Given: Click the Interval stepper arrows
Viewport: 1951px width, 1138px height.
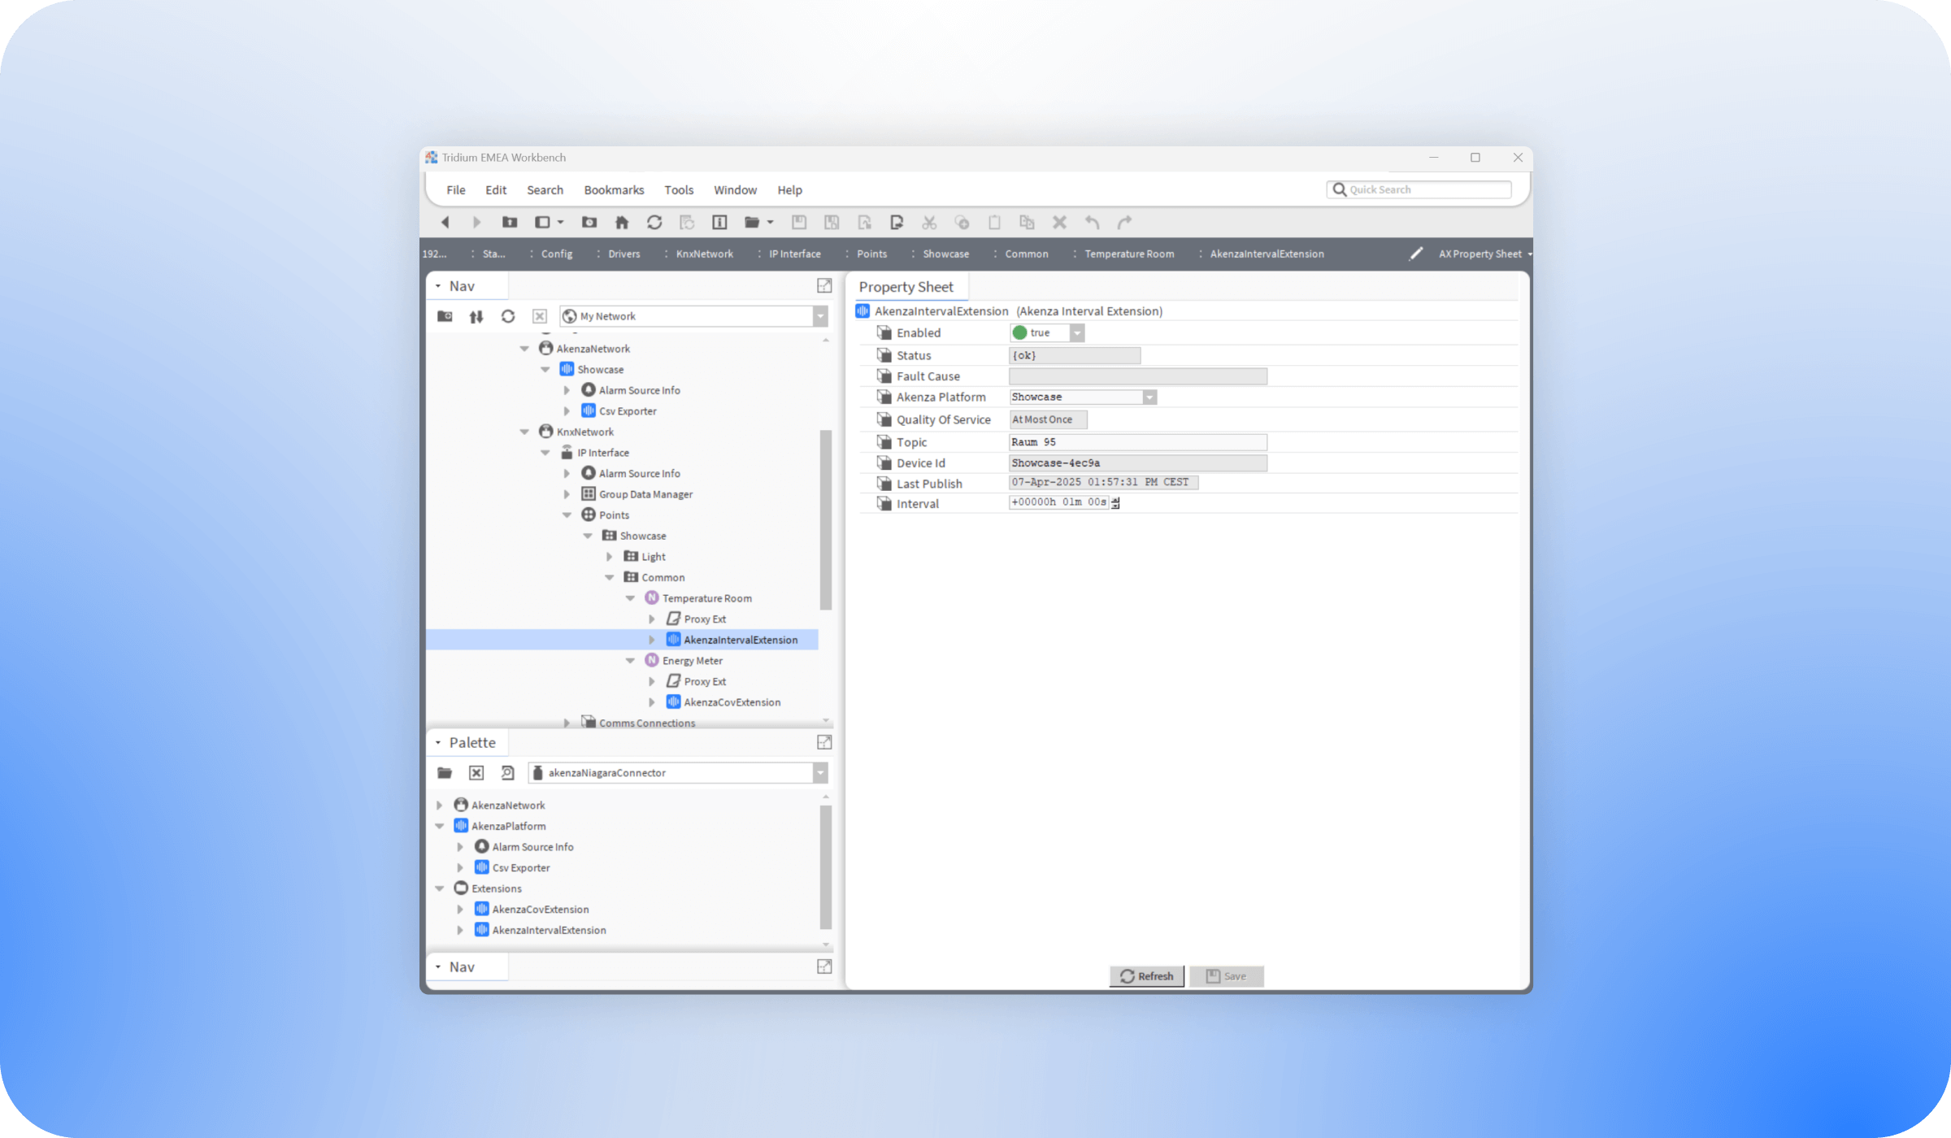Looking at the screenshot, I should (x=1115, y=502).
